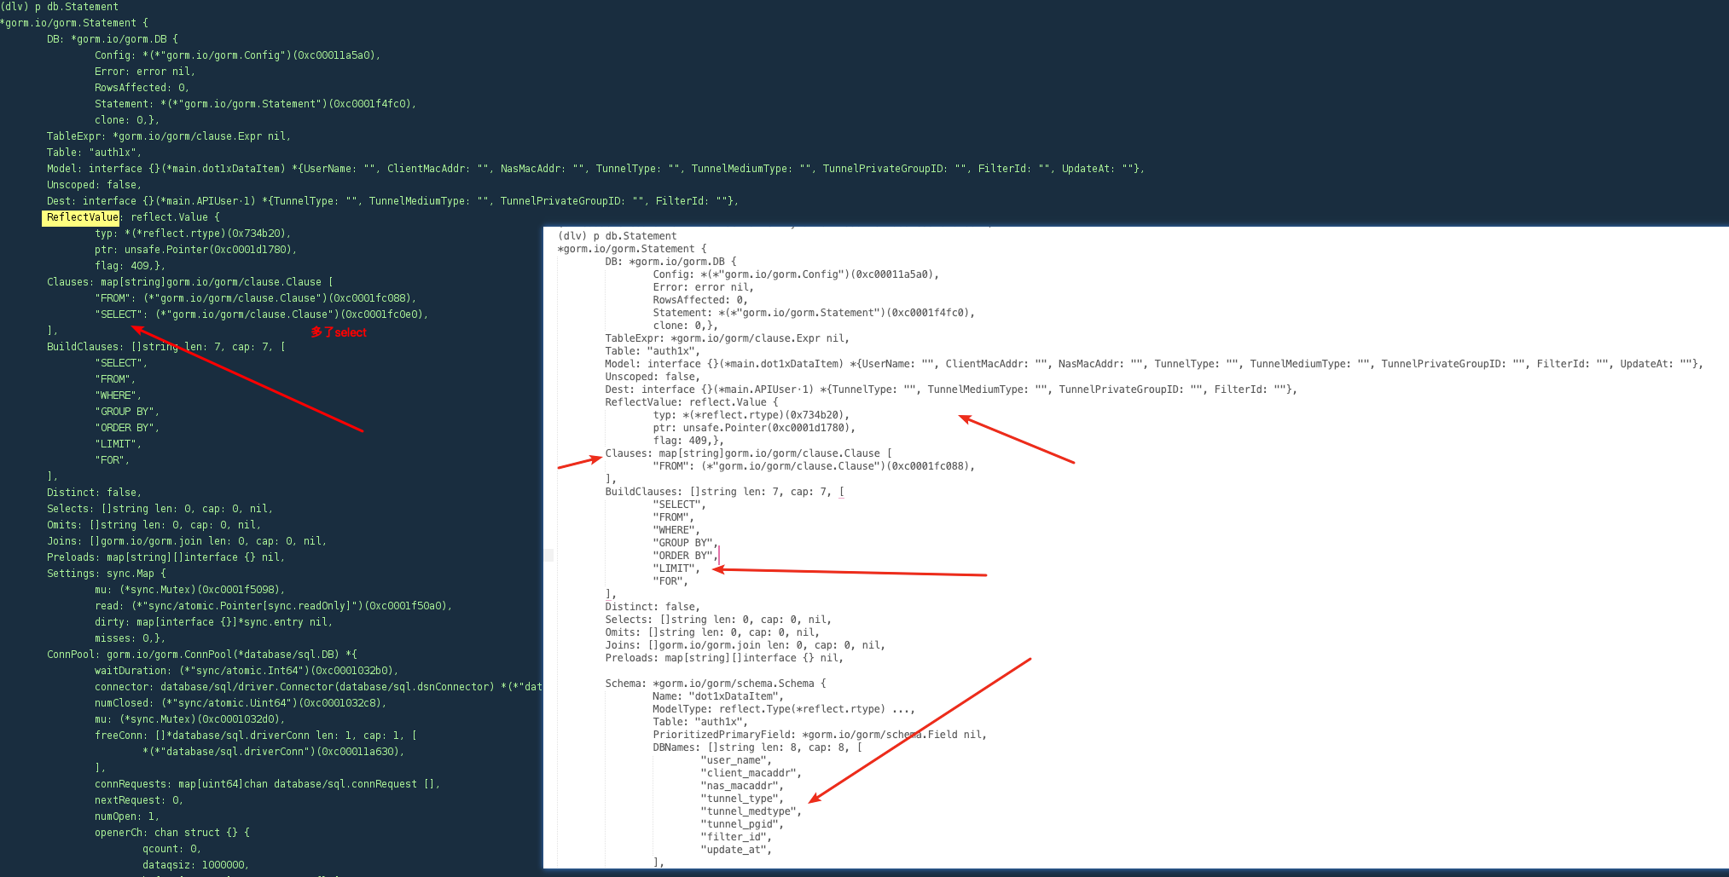Click the "SELECT" clause line ending 0xc0001fc0e0
The height and width of the screenshot is (877, 1729).
[x=262, y=314]
